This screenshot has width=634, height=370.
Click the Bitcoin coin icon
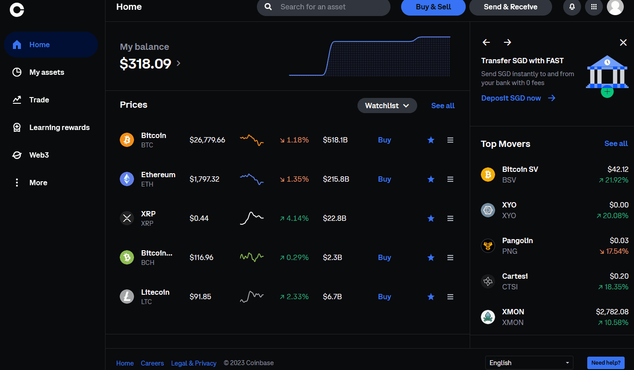(127, 140)
